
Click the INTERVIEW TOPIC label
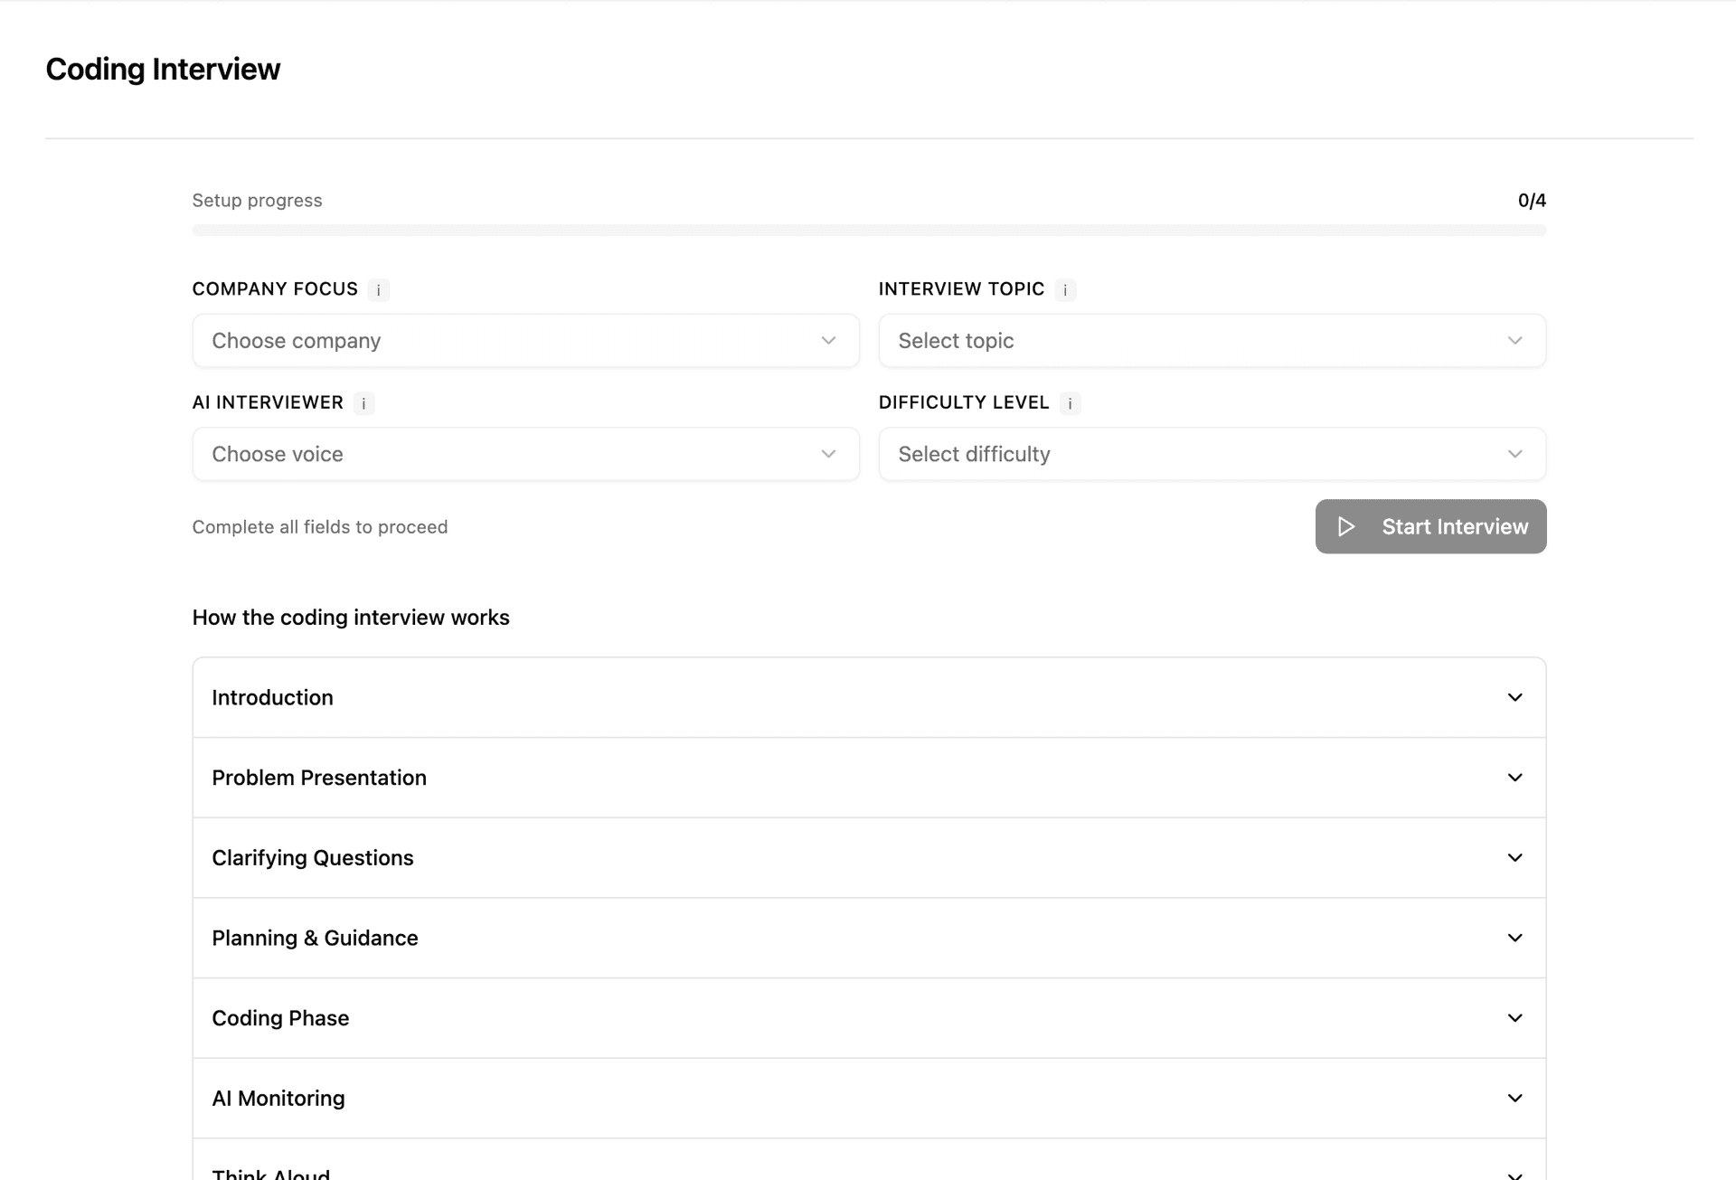click(x=961, y=289)
